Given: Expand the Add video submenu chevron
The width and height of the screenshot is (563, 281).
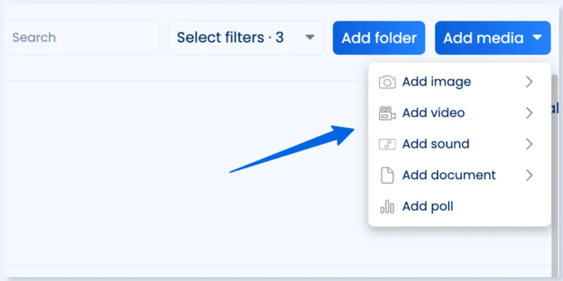Looking at the screenshot, I should pyautogui.click(x=529, y=113).
